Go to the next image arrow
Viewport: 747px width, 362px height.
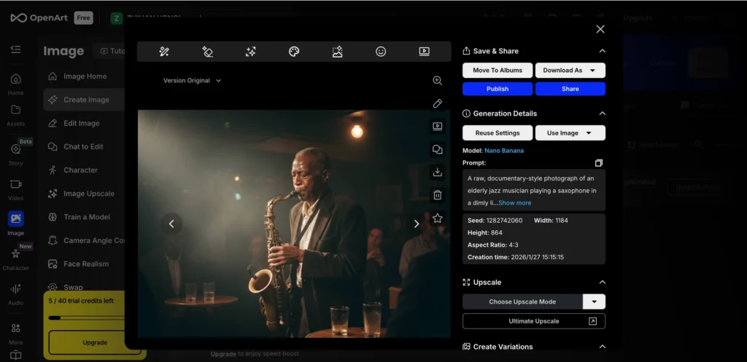point(417,224)
